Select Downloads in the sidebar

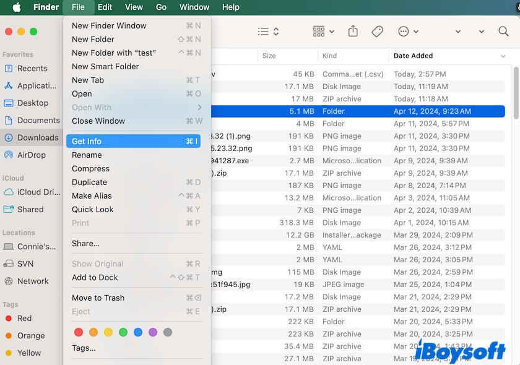tap(32, 137)
